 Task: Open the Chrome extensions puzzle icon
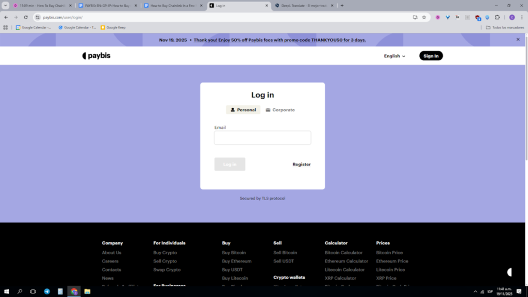pyautogui.click(x=497, y=17)
